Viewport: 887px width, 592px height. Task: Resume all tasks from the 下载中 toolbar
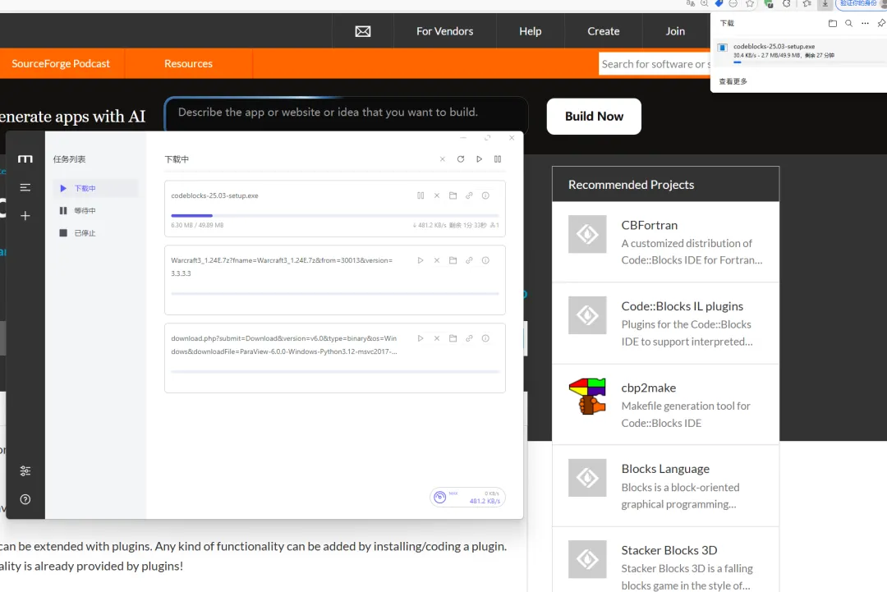pos(479,159)
